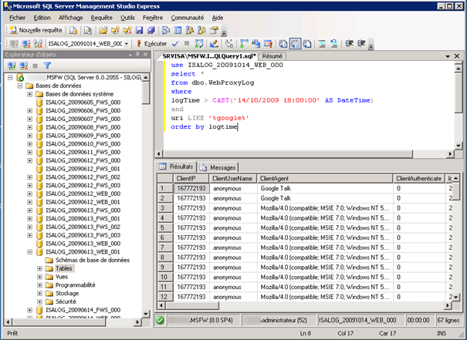Image resolution: width=467 pixels, height=340 pixels.
Task: Collapse the MSFW server node
Action: [10, 77]
